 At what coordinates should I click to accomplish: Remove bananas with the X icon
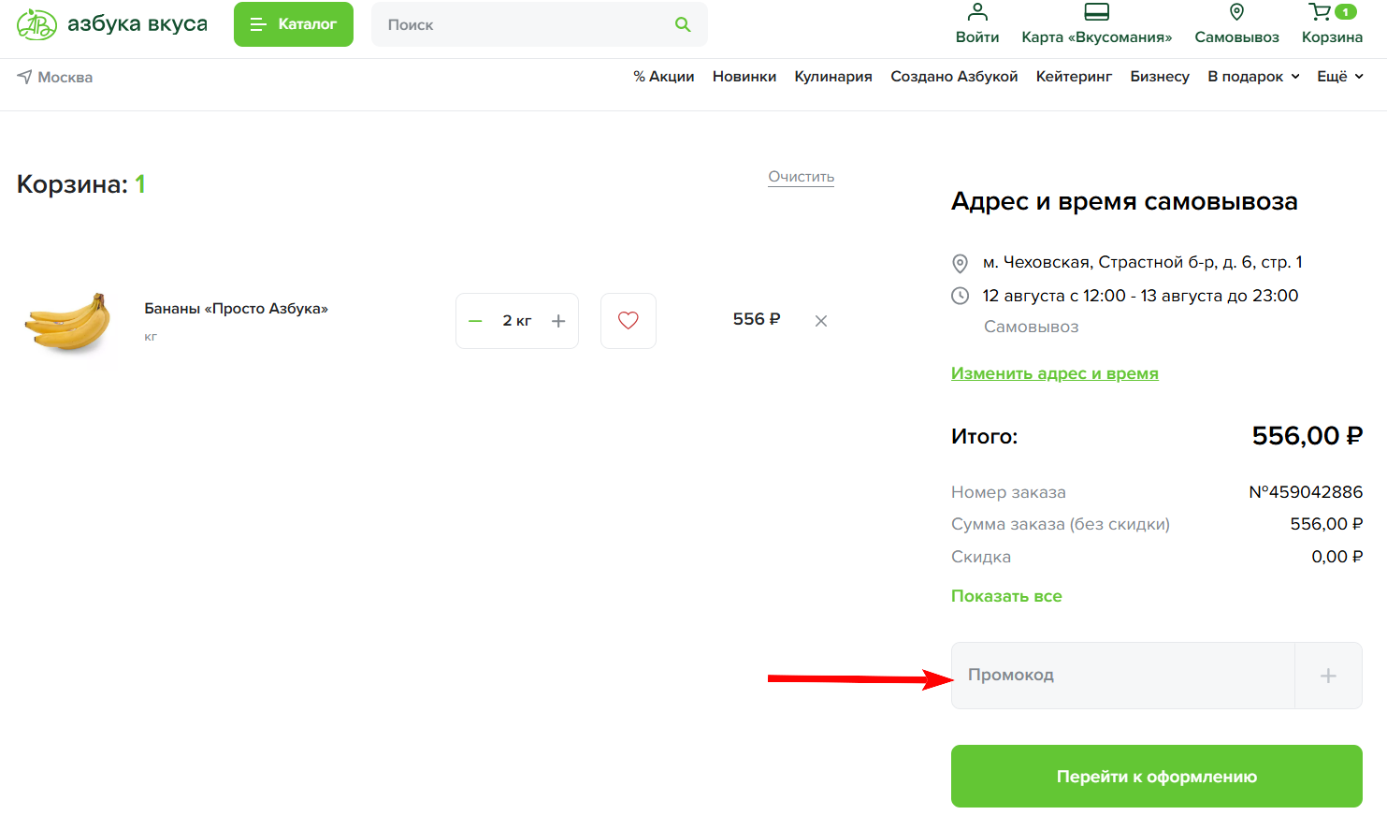[x=820, y=320]
